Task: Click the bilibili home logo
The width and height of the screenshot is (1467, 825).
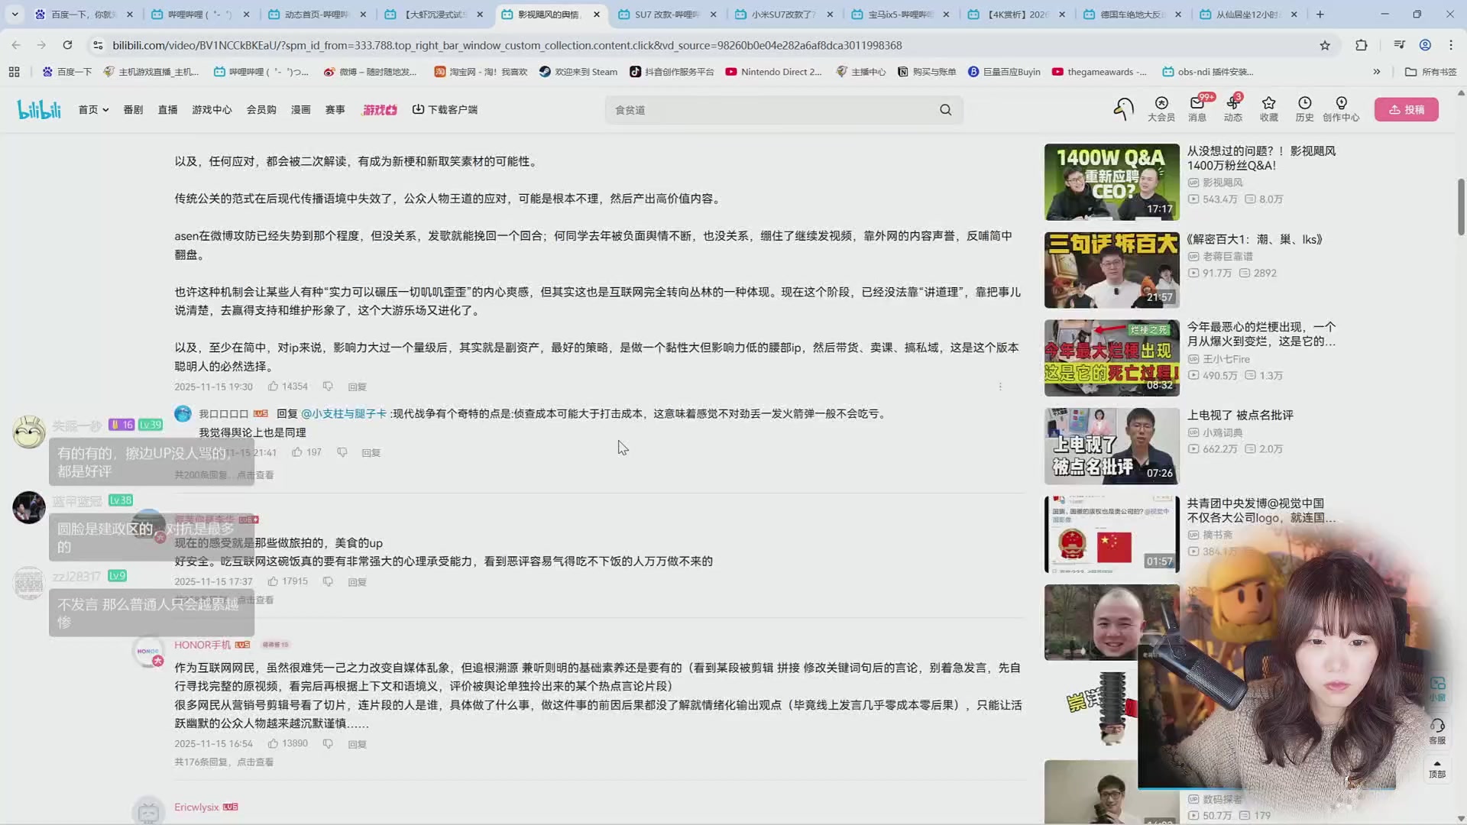Action: (39, 109)
